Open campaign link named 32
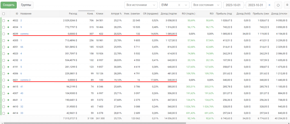The height and width of the screenshot is (124, 290). pos(22,107)
